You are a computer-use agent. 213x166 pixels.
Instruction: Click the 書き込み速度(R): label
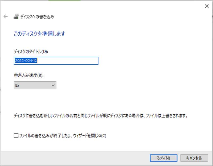(x=28, y=76)
